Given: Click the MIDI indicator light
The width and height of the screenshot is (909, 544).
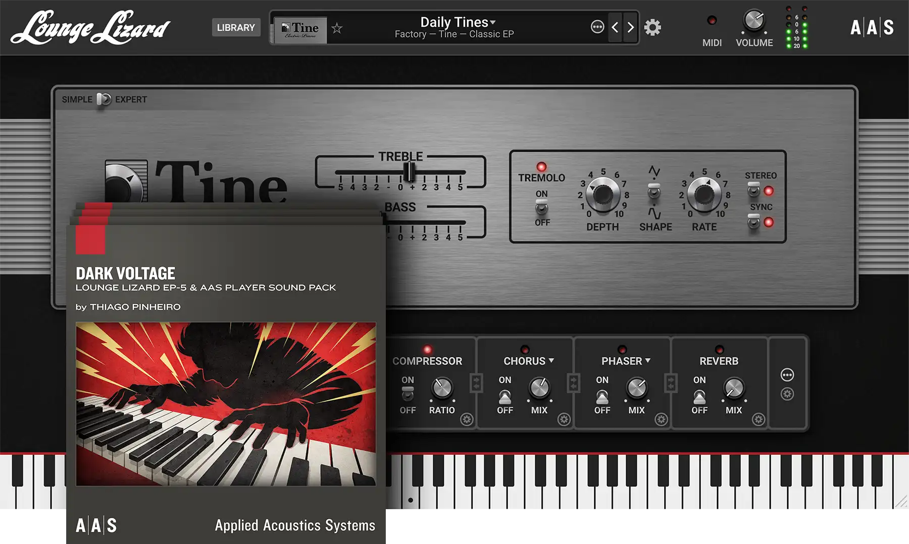Looking at the screenshot, I should point(712,21).
